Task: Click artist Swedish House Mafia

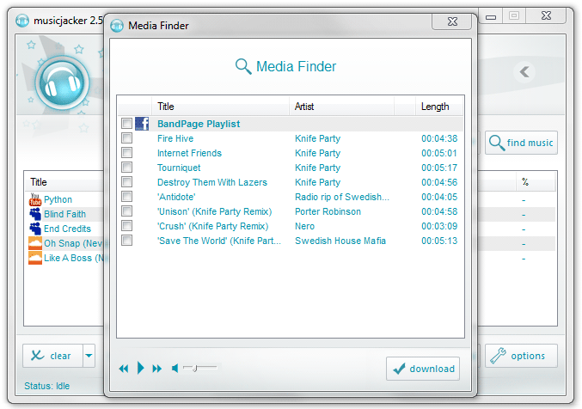Action: (x=340, y=241)
